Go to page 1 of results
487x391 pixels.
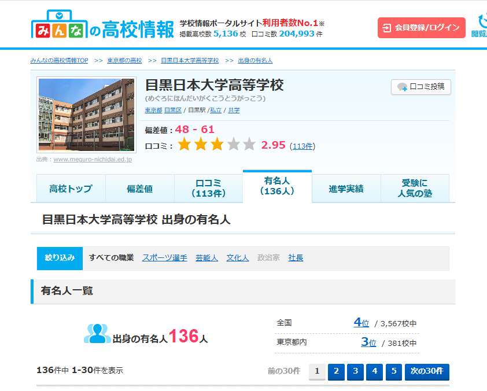click(317, 372)
